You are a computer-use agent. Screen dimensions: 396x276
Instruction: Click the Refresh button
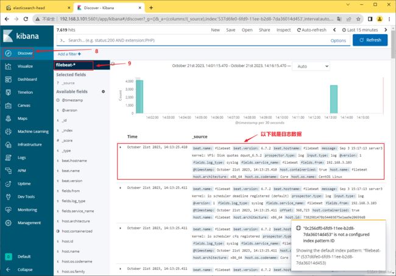tap(370, 40)
